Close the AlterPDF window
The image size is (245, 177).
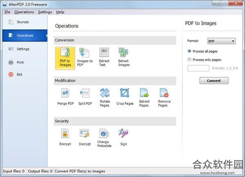(x=236, y=3)
